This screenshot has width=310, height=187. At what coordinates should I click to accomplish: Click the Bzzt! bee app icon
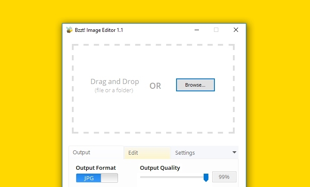(x=69, y=30)
